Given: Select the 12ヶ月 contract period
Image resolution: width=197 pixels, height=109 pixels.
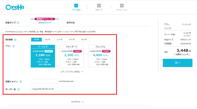Looking at the screenshot, I should tap(59, 39).
